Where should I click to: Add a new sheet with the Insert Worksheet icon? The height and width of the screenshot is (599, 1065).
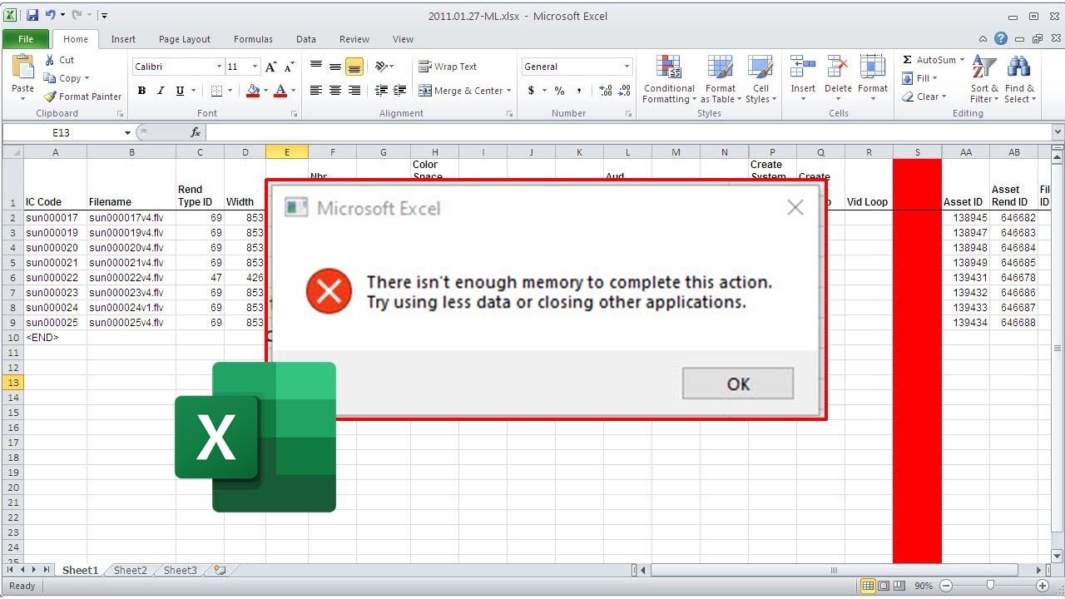point(220,571)
